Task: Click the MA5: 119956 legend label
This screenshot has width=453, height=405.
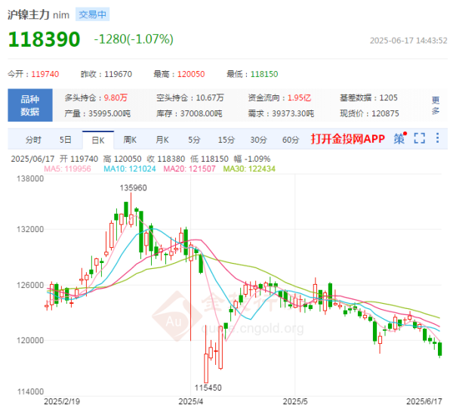Action: pos(67,168)
